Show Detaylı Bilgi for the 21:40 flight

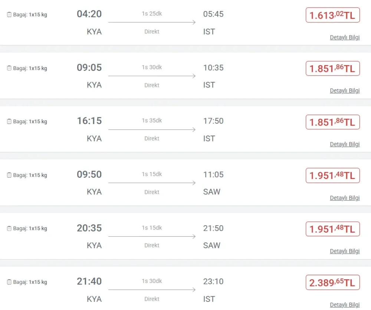coord(345,305)
